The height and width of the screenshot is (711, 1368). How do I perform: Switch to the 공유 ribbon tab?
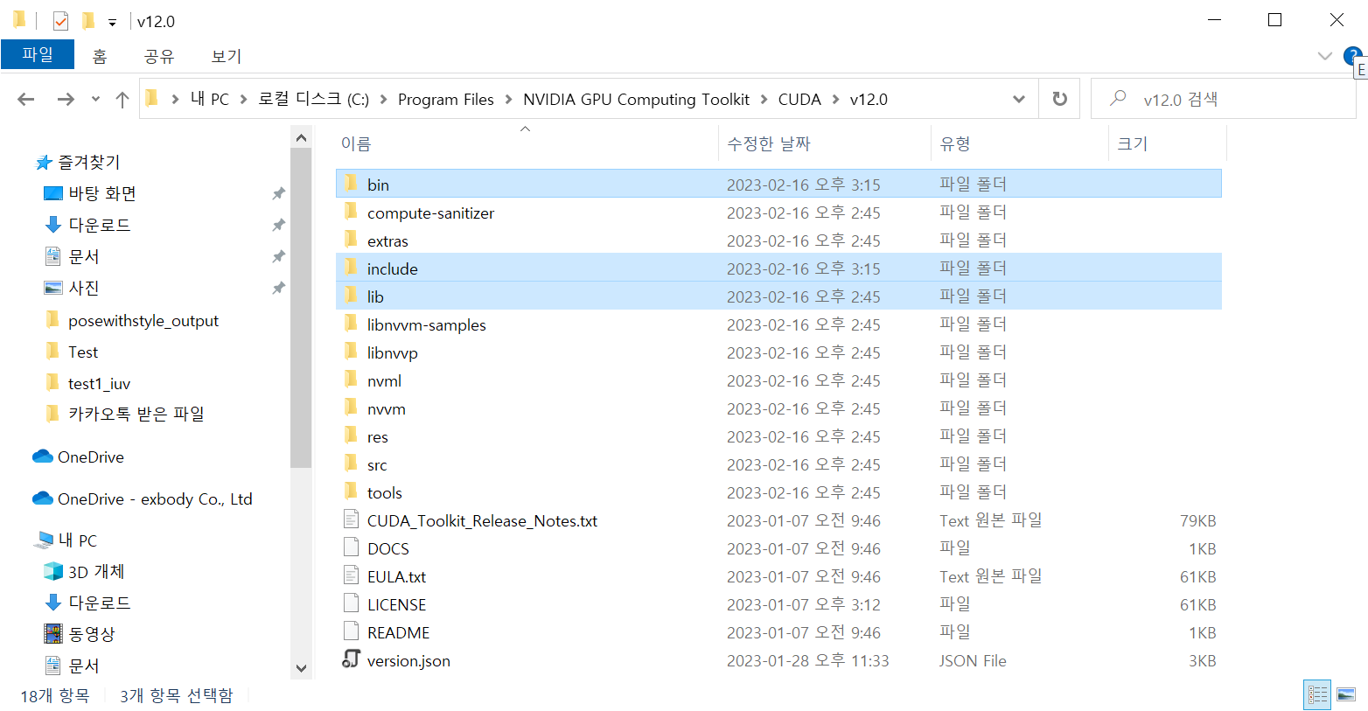click(x=159, y=56)
